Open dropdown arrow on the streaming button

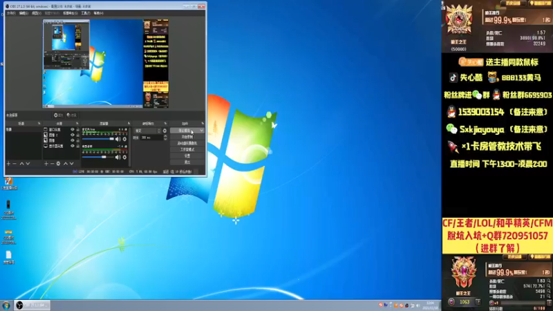tap(201, 131)
